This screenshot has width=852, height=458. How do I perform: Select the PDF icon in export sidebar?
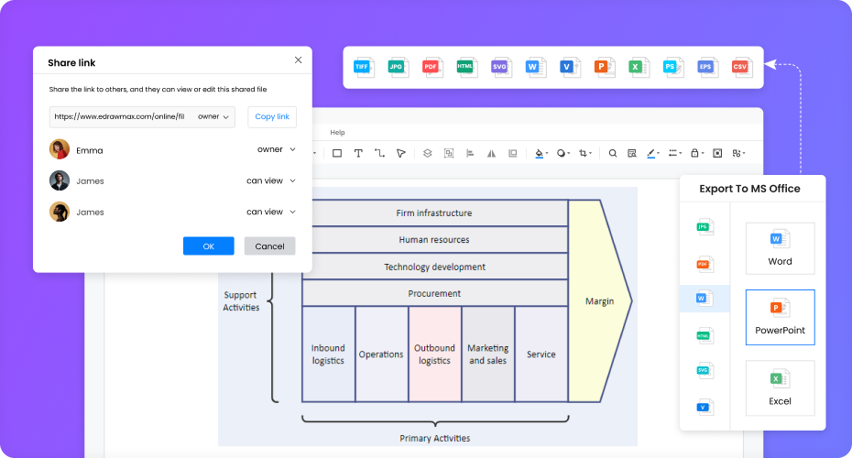pyautogui.click(x=704, y=264)
